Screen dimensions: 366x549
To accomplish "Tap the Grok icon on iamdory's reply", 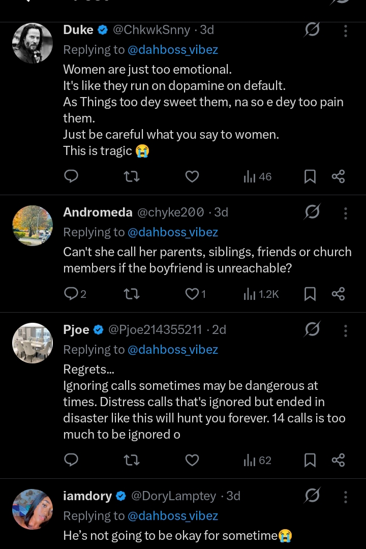I will point(312,496).
